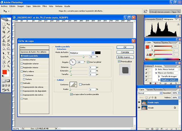
Task: Click the Estilo nuevo... button
Action: coord(125,57)
